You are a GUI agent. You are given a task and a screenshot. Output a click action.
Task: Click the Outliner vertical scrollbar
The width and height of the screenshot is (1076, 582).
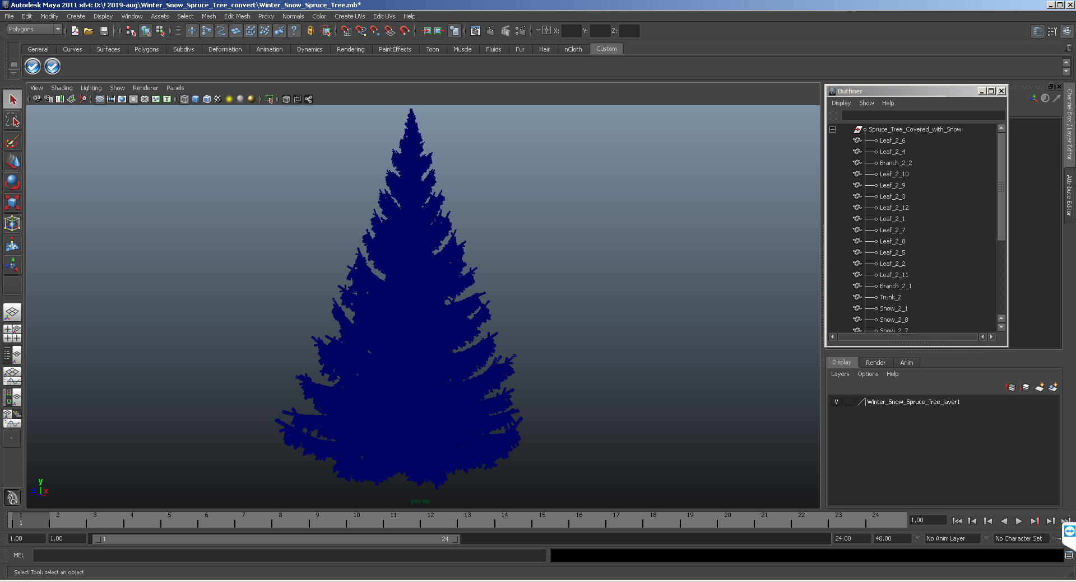[1001, 187]
